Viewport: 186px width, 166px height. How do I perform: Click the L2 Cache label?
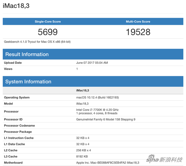click(11, 150)
